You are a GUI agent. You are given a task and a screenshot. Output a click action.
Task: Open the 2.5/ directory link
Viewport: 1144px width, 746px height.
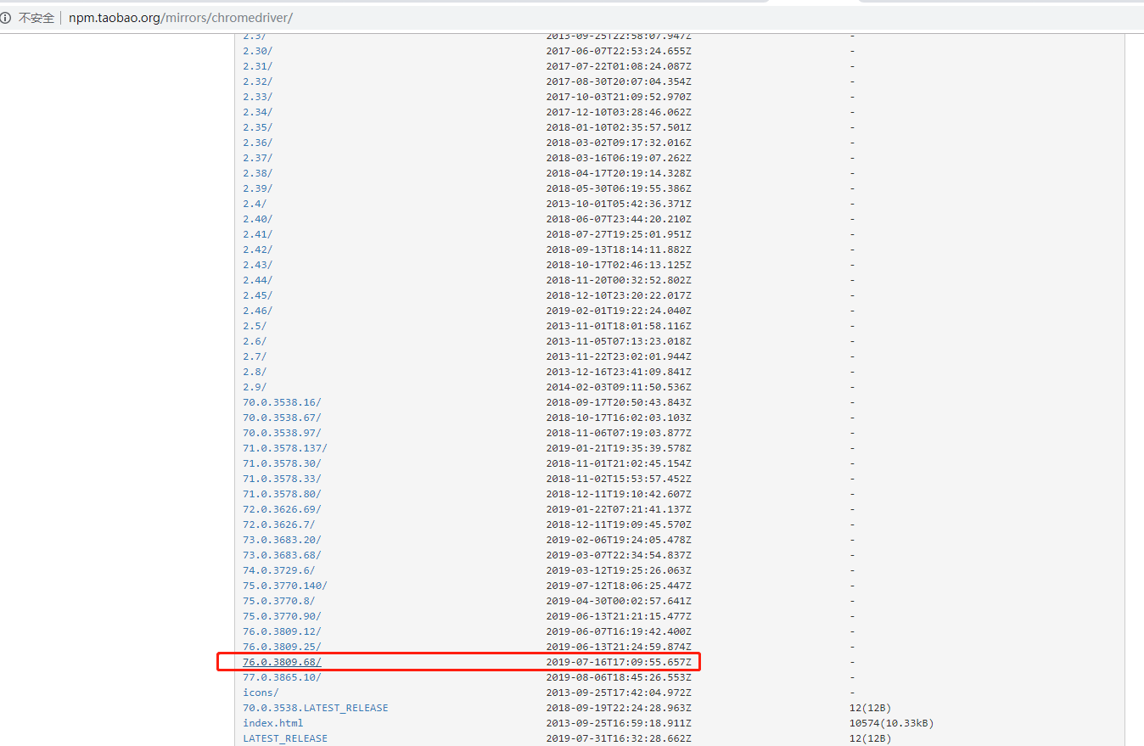251,325
